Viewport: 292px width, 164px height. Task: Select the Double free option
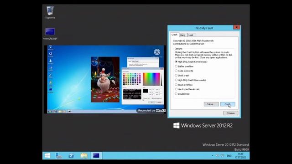(182, 94)
